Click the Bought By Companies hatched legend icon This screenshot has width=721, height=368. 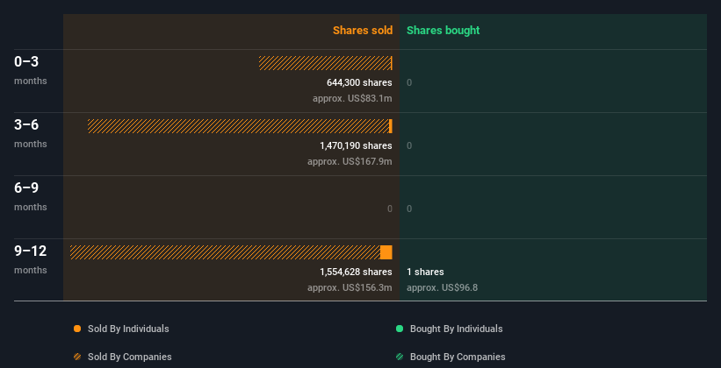(400, 357)
